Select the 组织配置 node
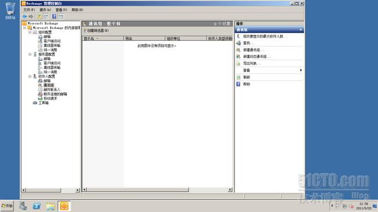This screenshot has width=378, height=212. (45, 33)
